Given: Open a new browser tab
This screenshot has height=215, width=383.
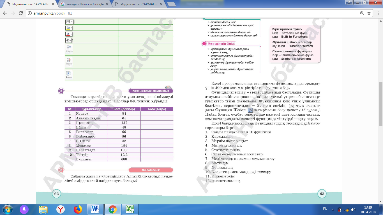Looking at the screenshot, I should [x=171, y=4].
